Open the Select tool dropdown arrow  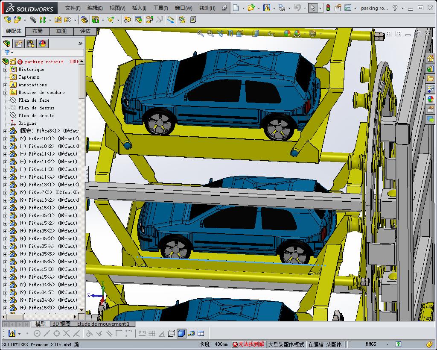pyautogui.click(x=320, y=8)
